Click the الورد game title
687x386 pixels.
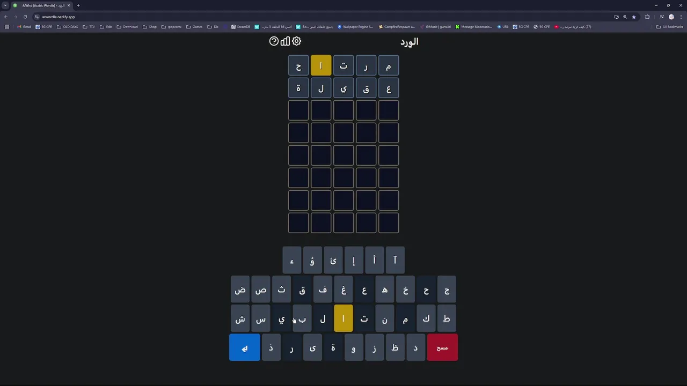[x=409, y=42]
